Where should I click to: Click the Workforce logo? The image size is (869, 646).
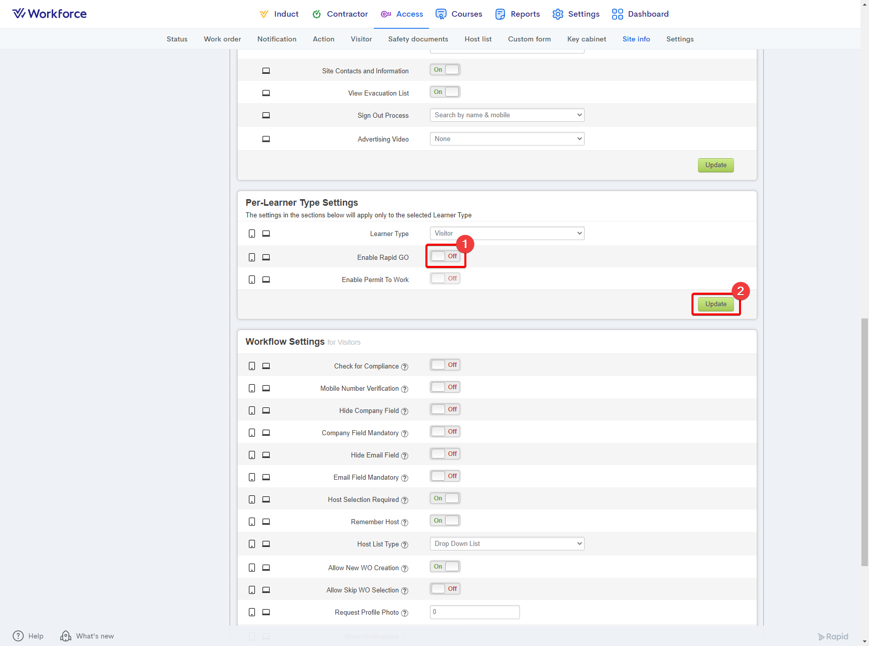50,14
